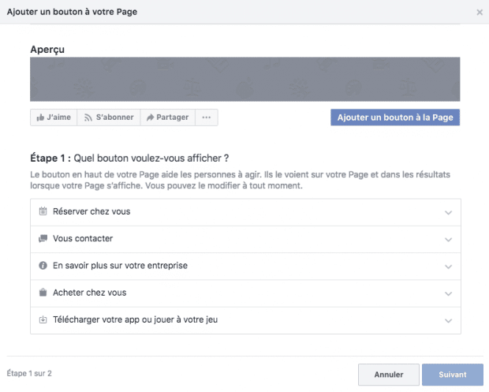
Task: Open the three-dots more options menu
Action: [207, 118]
